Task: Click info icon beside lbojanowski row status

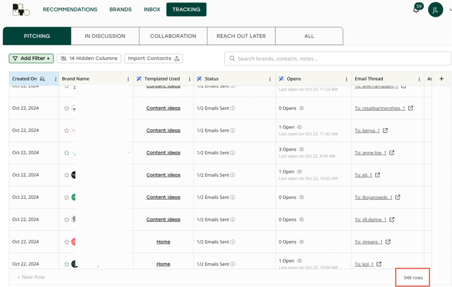Action: (x=233, y=197)
